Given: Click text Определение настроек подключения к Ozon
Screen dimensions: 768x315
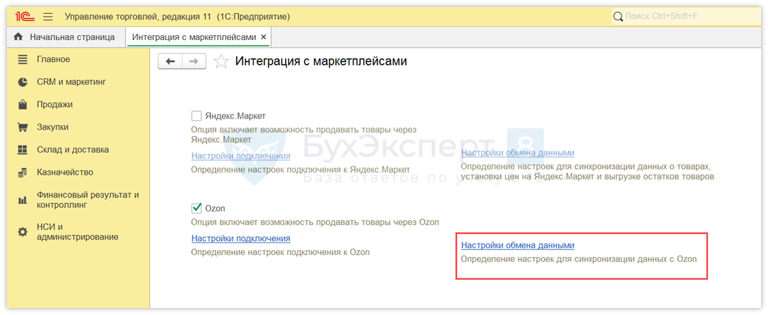Looking at the screenshot, I should [x=280, y=252].
